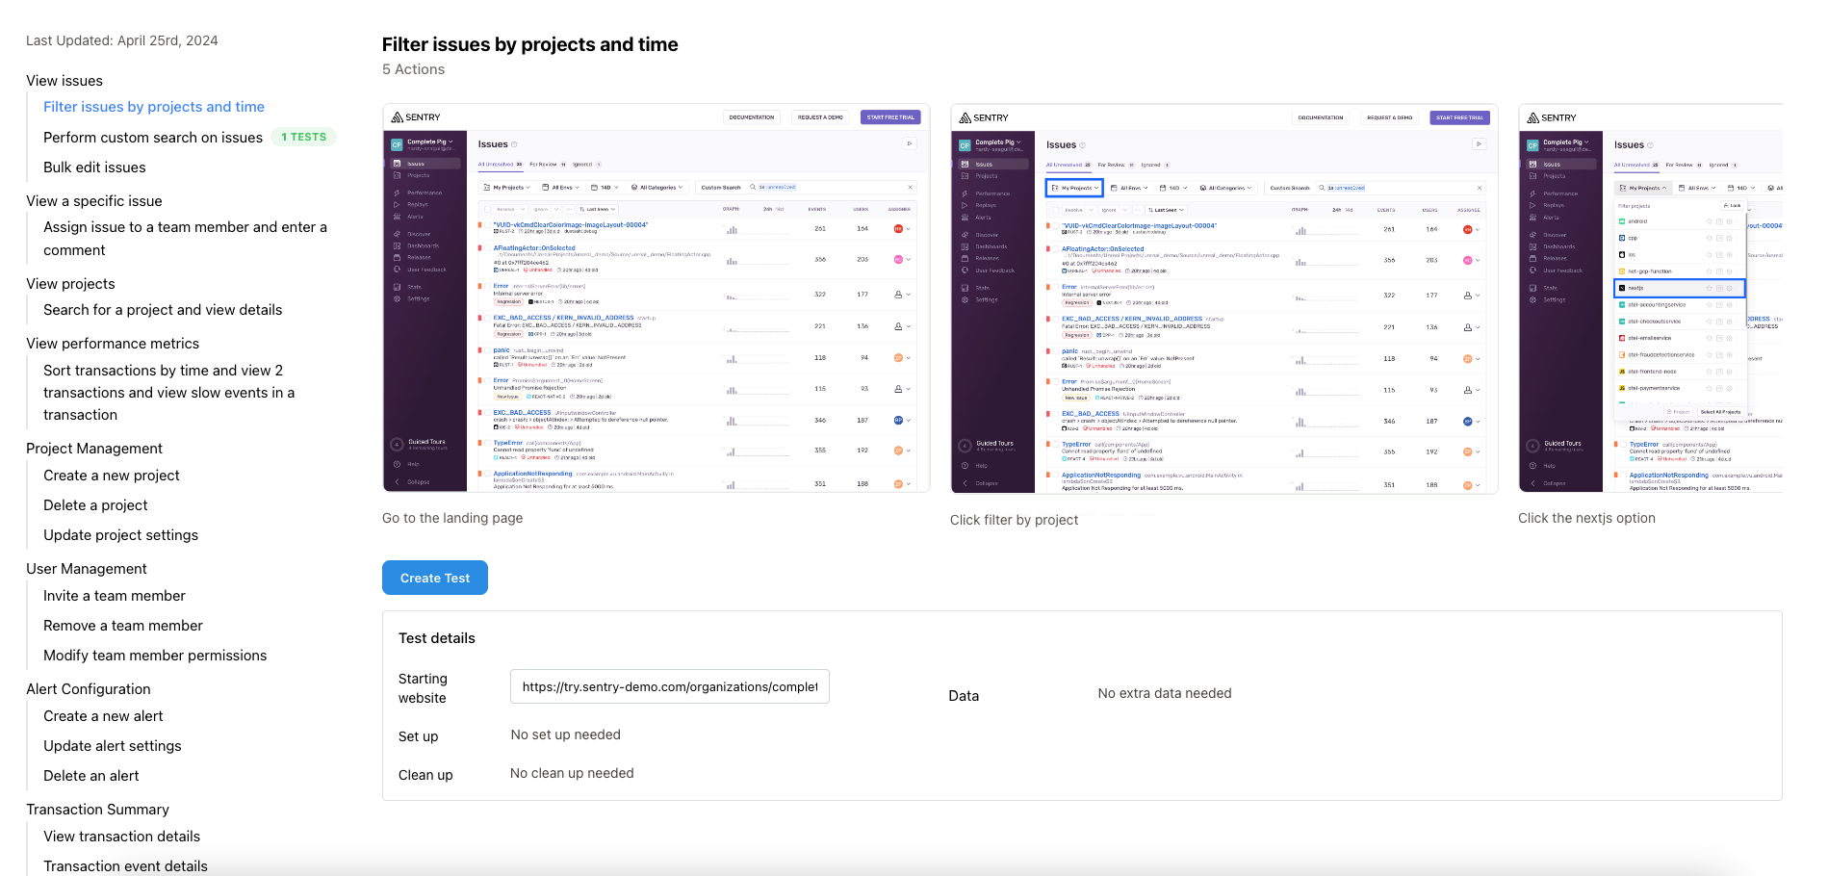
Task: Select 'Filter issues by projects and time' link
Action: [x=154, y=107]
